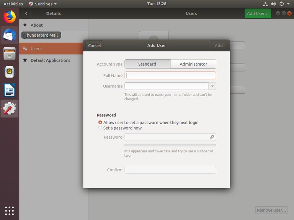Click the Remove User… button
Screen dimensions: 294x220
click(271, 210)
